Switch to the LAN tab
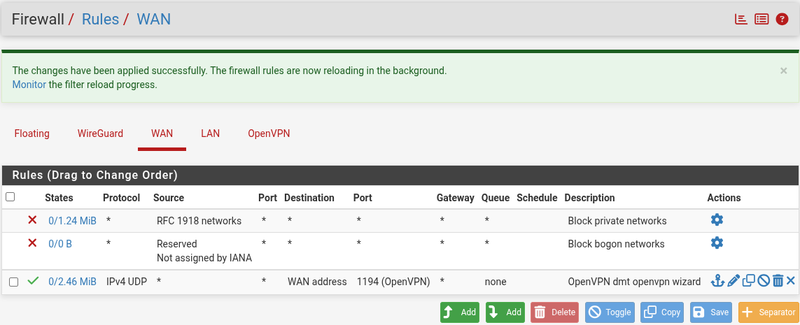The height and width of the screenshot is (325, 800). click(210, 133)
